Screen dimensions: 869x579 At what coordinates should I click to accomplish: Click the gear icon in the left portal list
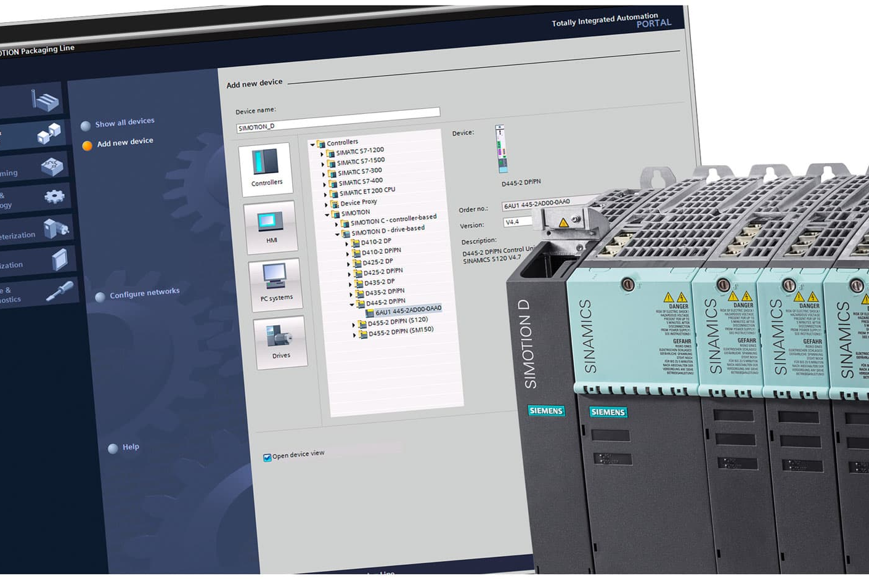pos(54,197)
